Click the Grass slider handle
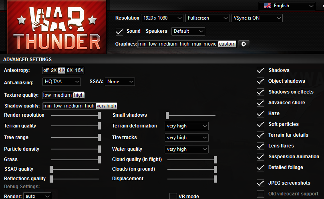324x199 pixels. (x=99, y=159)
